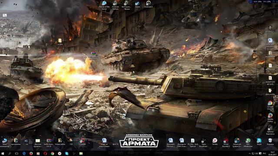Screen dimensions: 278x156
Task: Open Google Chrome desktop shortcut on right
Action: (270, 105)
